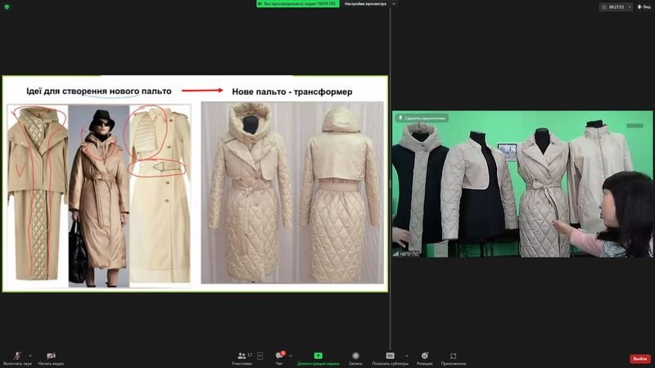Open the Приложения apps icon
Viewport: 655px width, 368px height.
pos(453,357)
